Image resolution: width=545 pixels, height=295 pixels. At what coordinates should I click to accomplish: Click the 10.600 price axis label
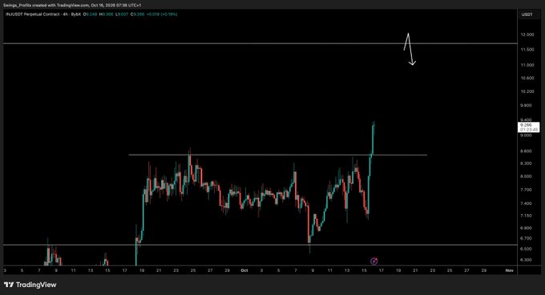pyautogui.click(x=527, y=79)
